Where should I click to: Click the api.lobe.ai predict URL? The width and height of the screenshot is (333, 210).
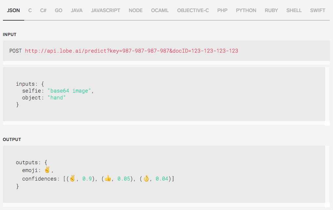tap(131, 51)
